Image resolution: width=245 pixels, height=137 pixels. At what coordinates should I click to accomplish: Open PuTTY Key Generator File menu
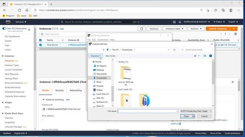(89, 40)
